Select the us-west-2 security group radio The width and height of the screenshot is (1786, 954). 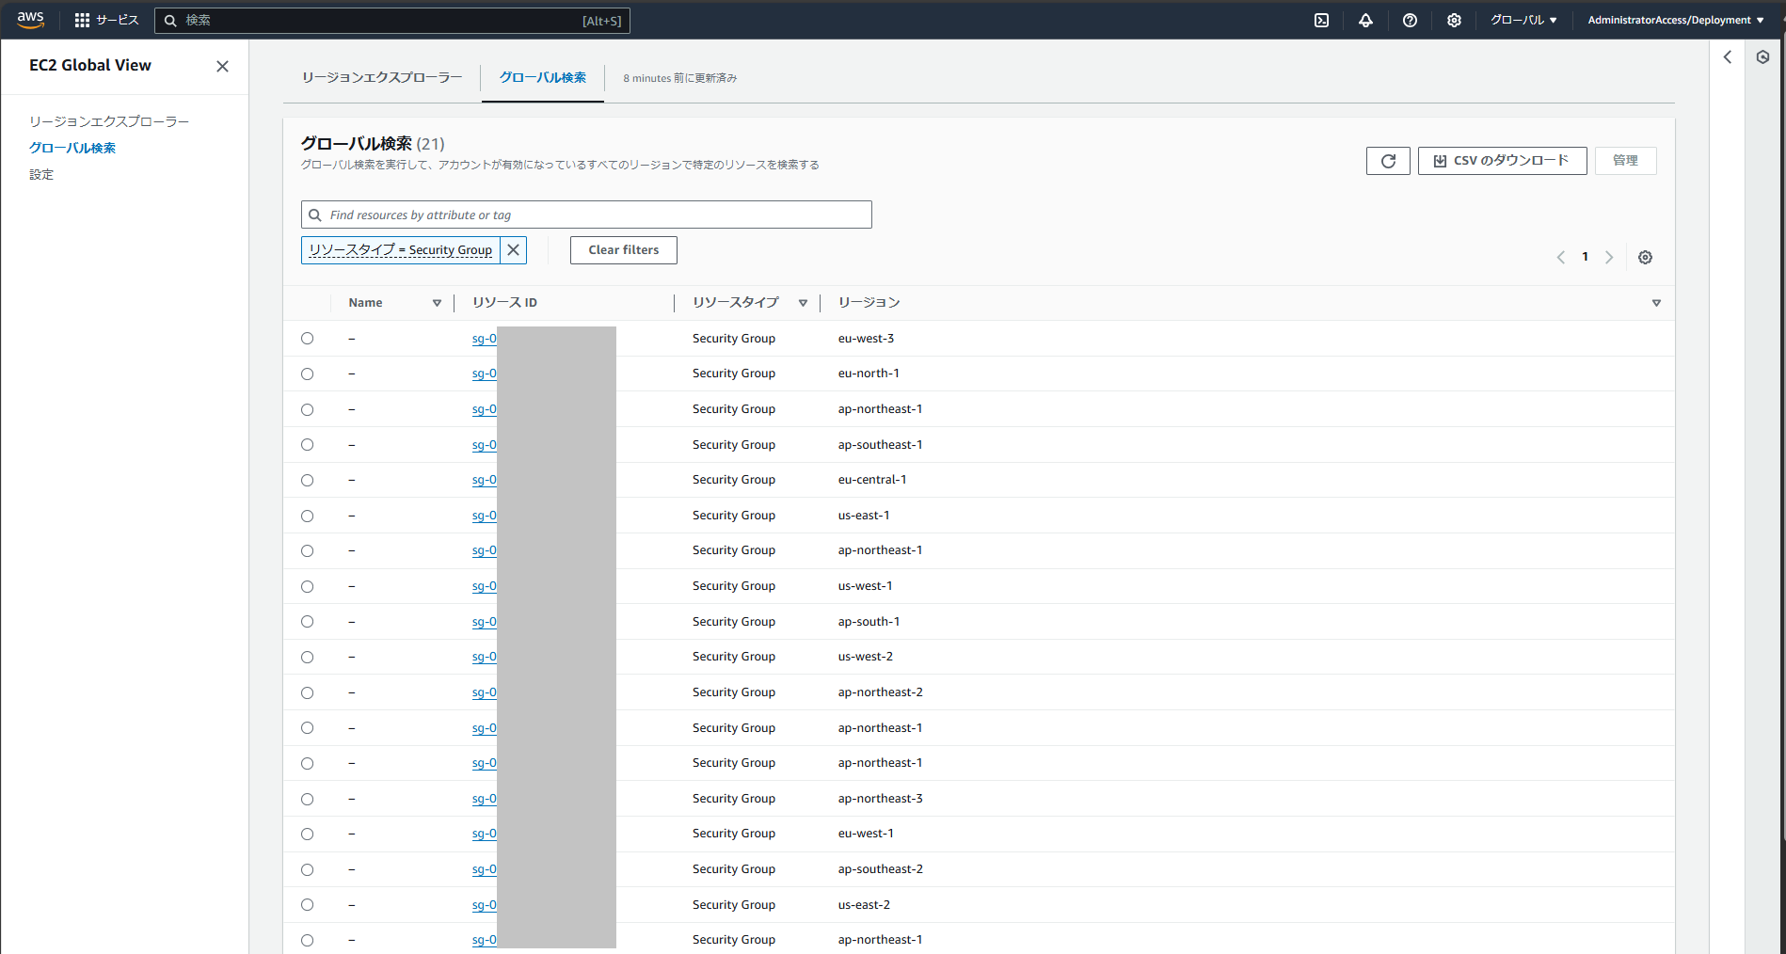308,657
